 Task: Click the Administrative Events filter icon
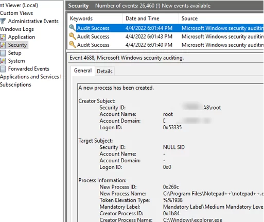3,21
